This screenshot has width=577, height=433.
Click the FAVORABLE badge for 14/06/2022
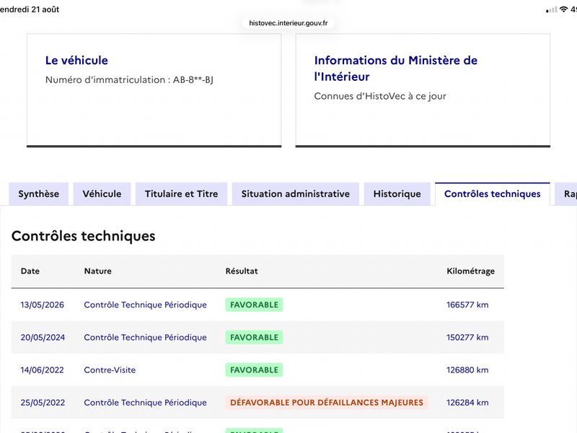pyautogui.click(x=255, y=370)
